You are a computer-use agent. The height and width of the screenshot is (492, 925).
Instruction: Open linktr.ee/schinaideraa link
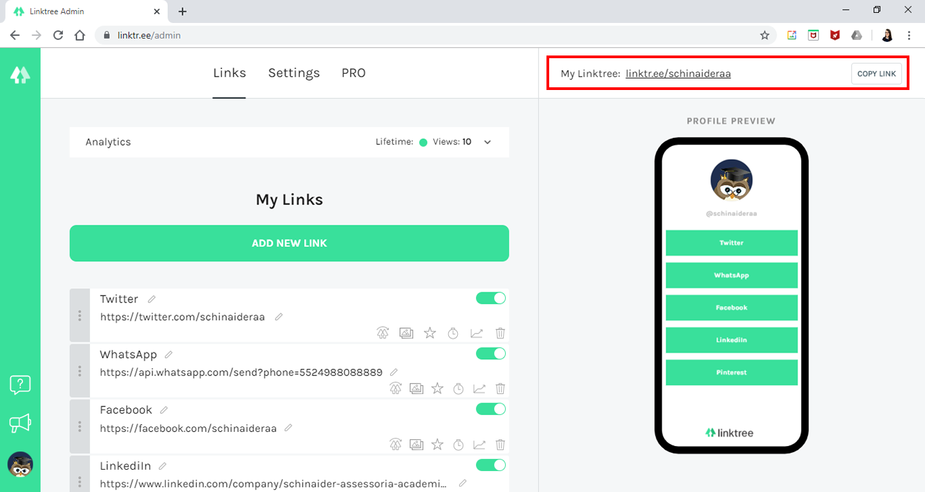pos(678,74)
